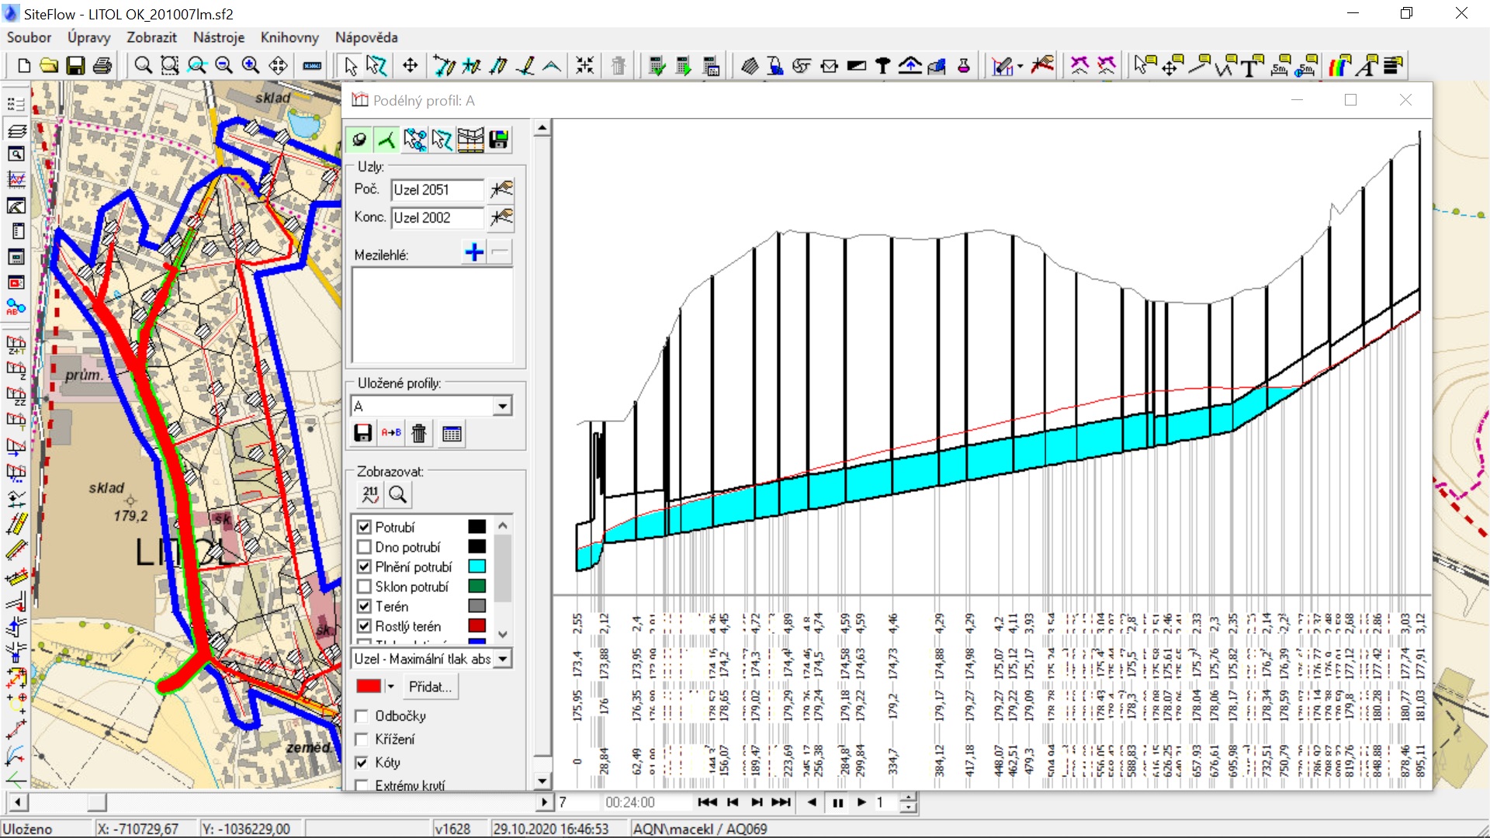The height and width of the screenshot is (838, 1490).
Task: Select the arrow pointer tool
Action: coord(351,66)
